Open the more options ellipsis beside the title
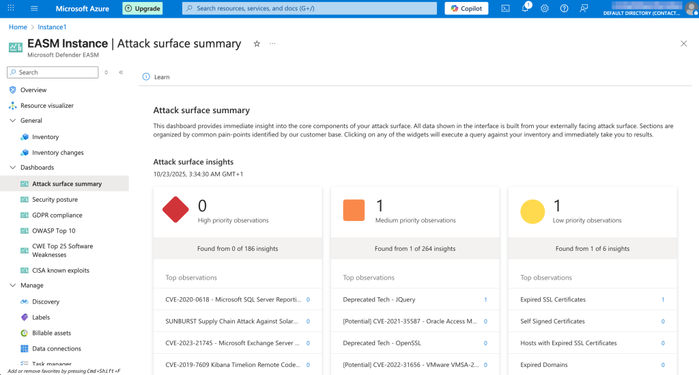 pyautogui.click(x=272, y=44)
